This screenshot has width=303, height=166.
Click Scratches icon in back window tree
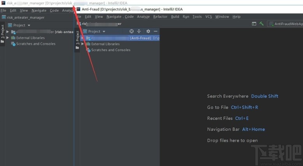click(13, 44)
